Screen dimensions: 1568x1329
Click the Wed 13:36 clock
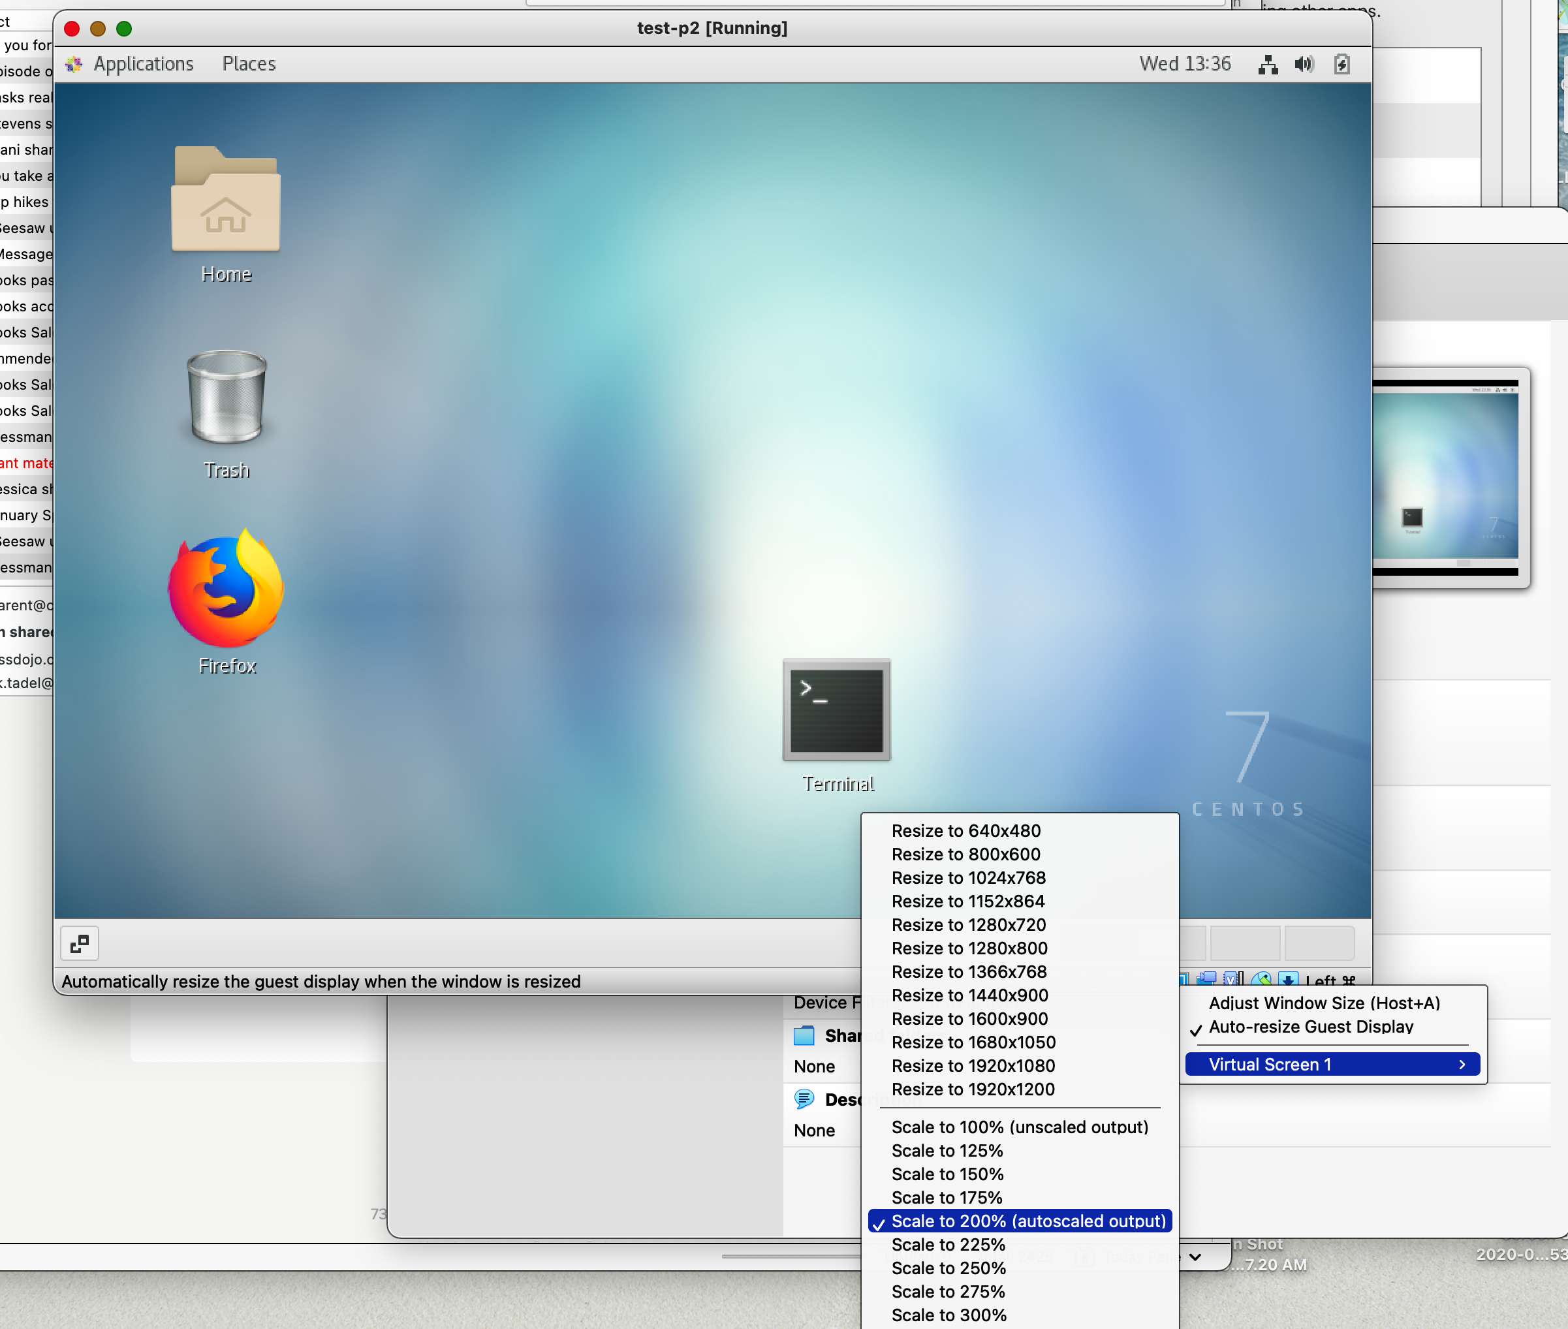click(1184, 64)
